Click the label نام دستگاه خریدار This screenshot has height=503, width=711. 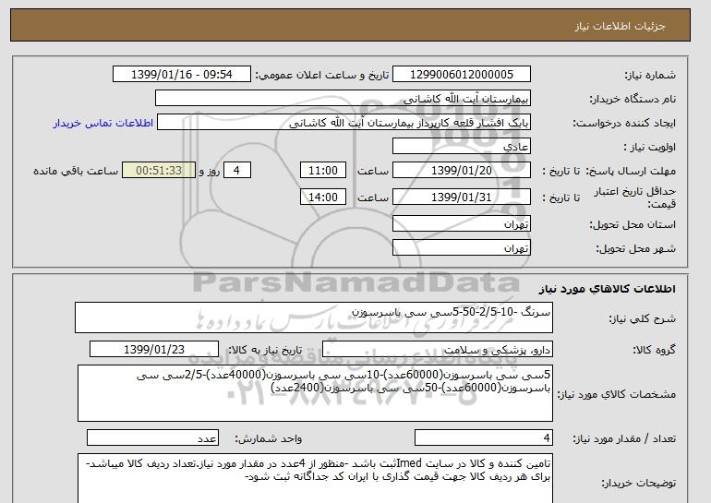[x=633, y=99]
